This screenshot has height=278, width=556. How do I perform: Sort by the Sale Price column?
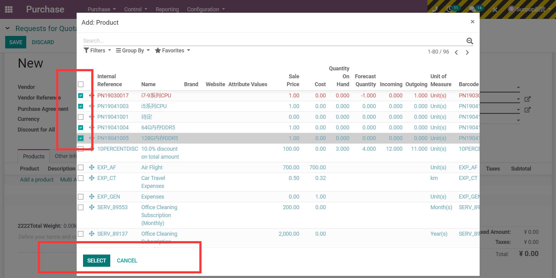point(293,80)
